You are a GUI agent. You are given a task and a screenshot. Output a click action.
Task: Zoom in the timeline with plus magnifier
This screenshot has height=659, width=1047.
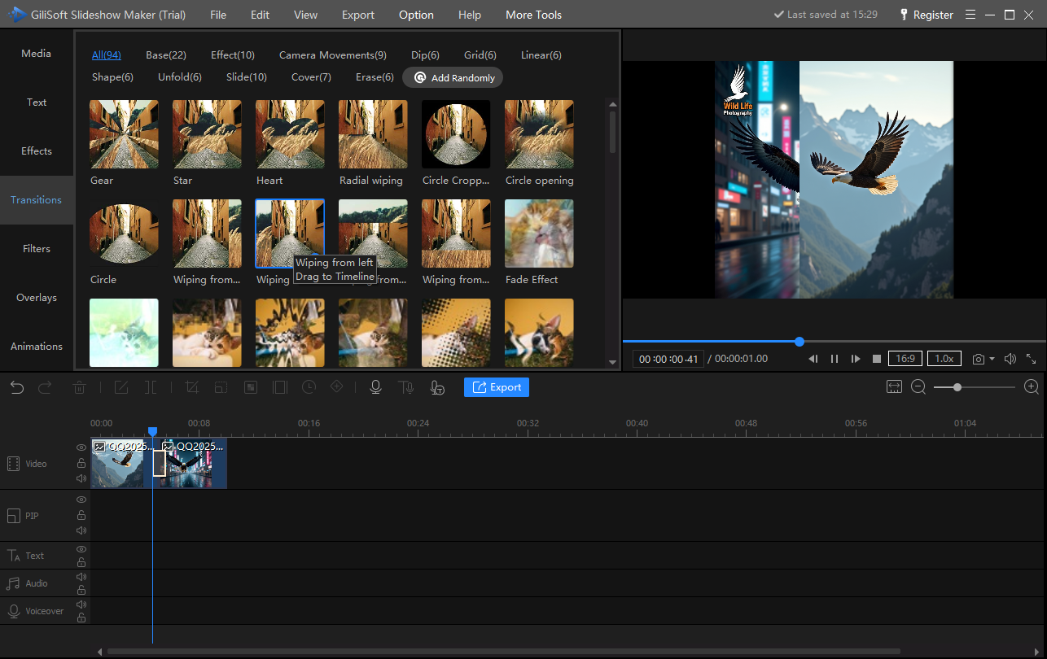tap(1032, 387)
